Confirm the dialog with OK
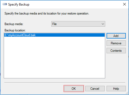129x95 pixels. coord(74,89)
